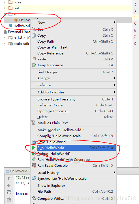Image resolution: width=139 pixels, height=204 pixels.
Task: Click the Debug bug icon
Action: click(x=33, y=153)
